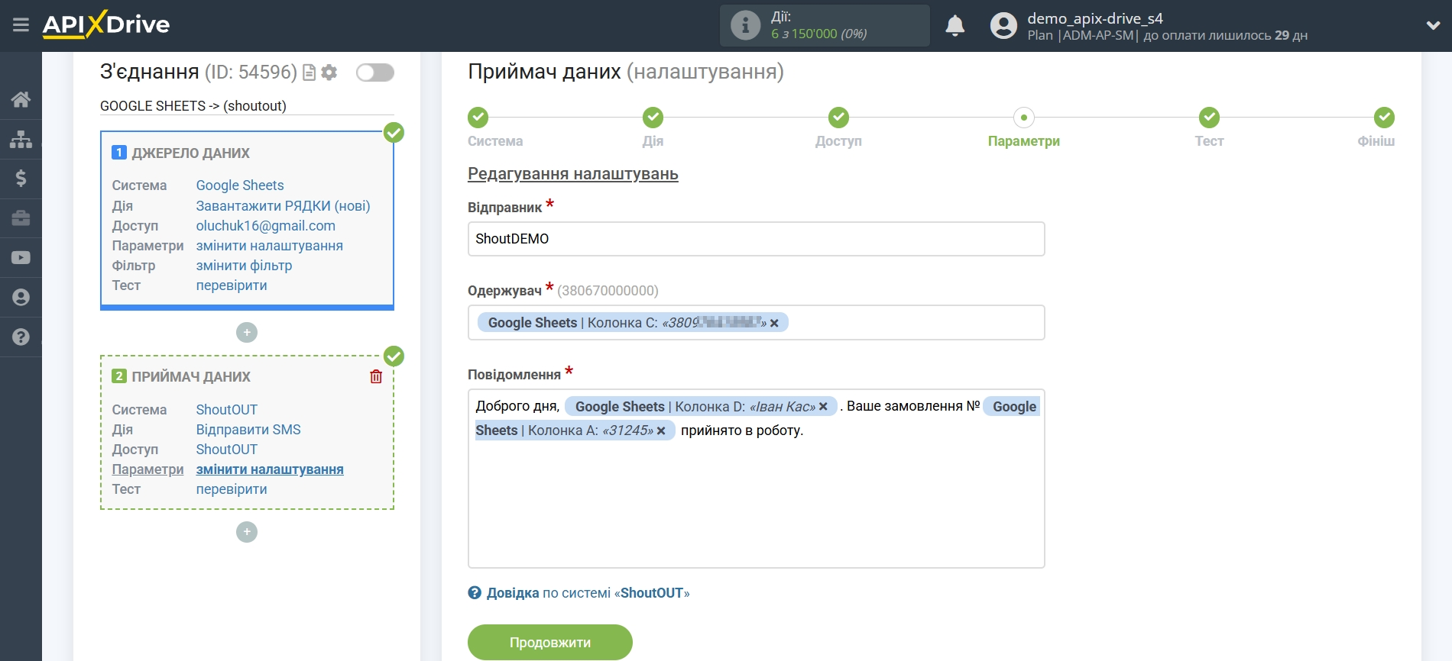Open the notifications bell
Viewport: 1452px width, 661px height.
954,26
